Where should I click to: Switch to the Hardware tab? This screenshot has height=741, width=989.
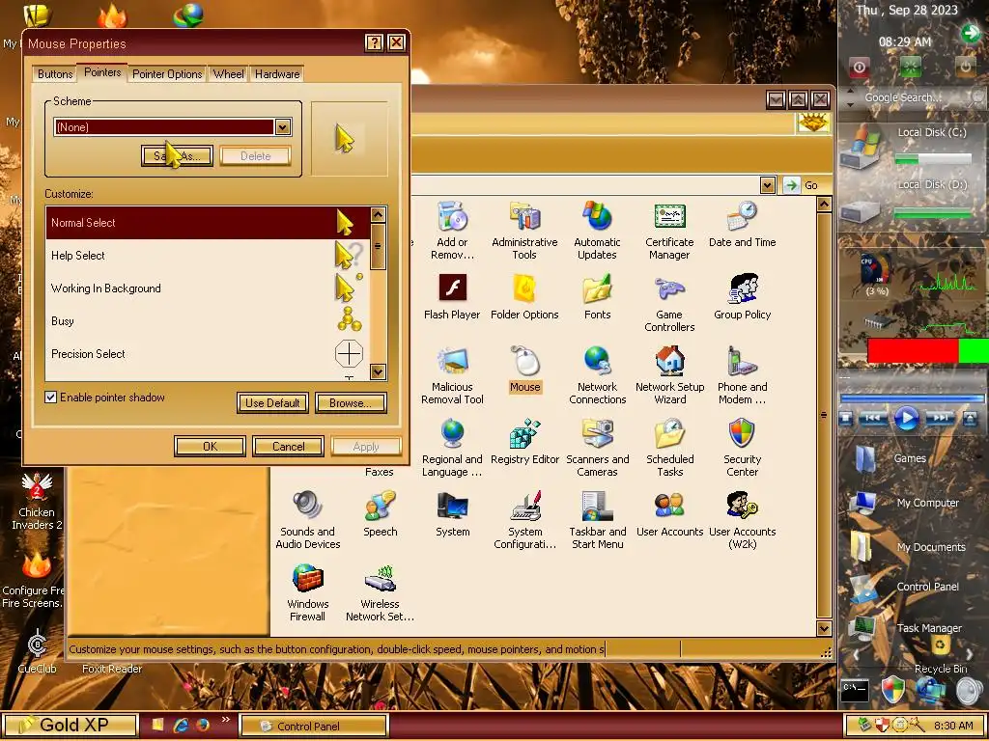[277, 73]
